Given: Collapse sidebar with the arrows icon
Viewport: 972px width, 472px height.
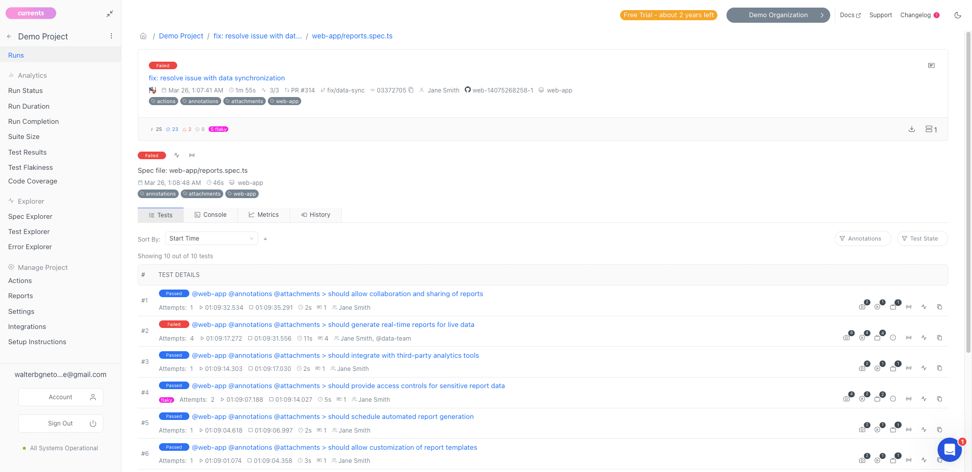Looking at the screenshot, I should click(x=110, y=14).
